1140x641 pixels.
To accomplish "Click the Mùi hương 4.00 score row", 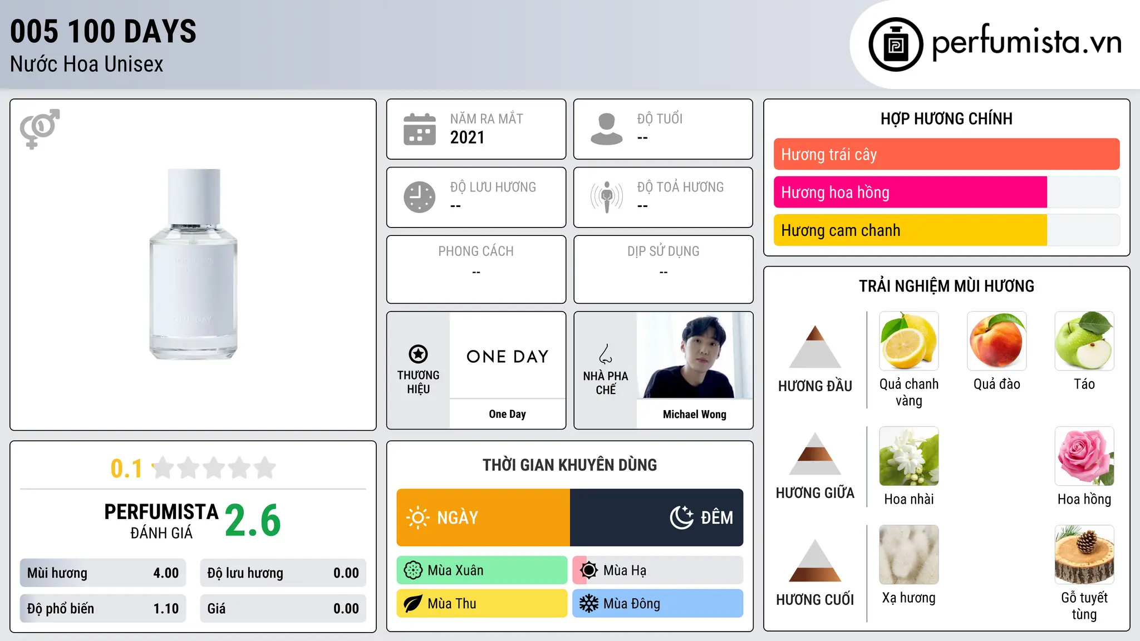I will click(x=103, y=573).
